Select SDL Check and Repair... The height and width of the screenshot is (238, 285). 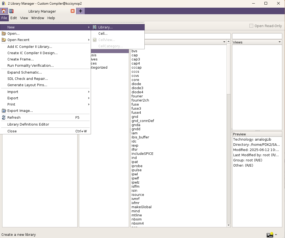[x=45, y=79]
